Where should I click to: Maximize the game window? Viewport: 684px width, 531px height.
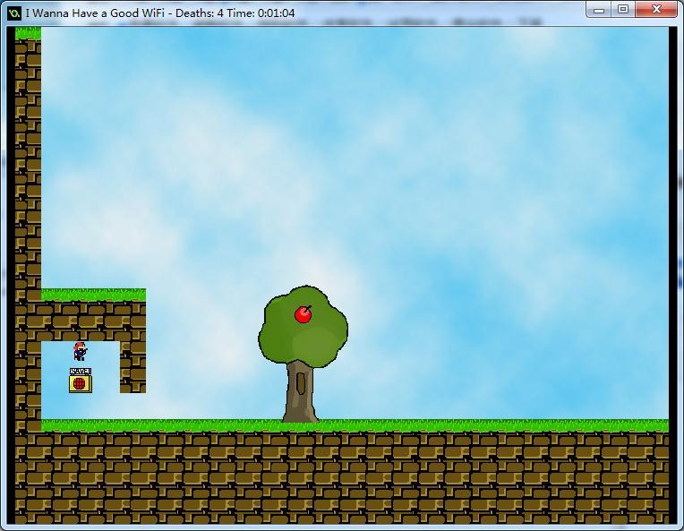pos(623,10)
